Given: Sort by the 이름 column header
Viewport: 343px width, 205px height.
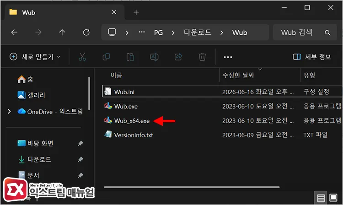Looking at the screenshot, I should coord(116,75).
